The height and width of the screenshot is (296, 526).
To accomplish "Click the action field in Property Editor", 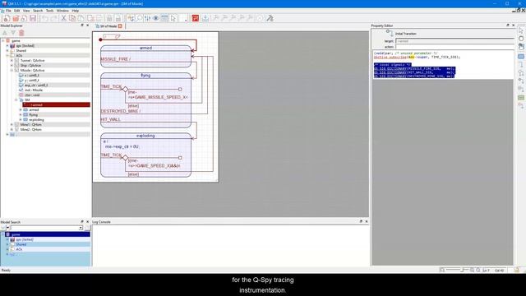I will tap(454, 47).
